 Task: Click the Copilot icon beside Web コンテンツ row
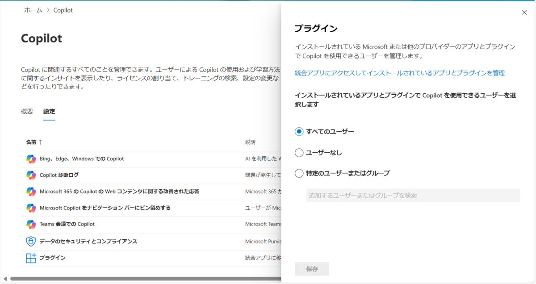(31, 191)
